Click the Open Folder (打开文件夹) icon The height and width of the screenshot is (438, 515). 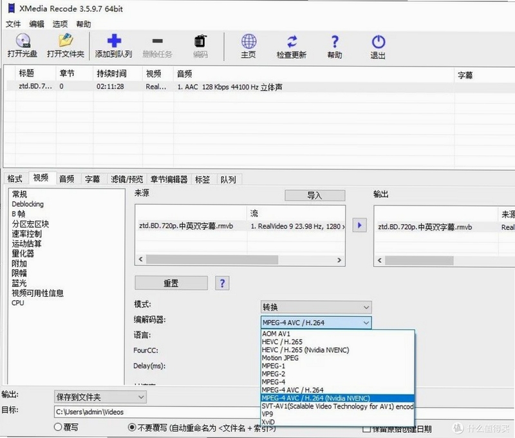[x=66, y=41]
